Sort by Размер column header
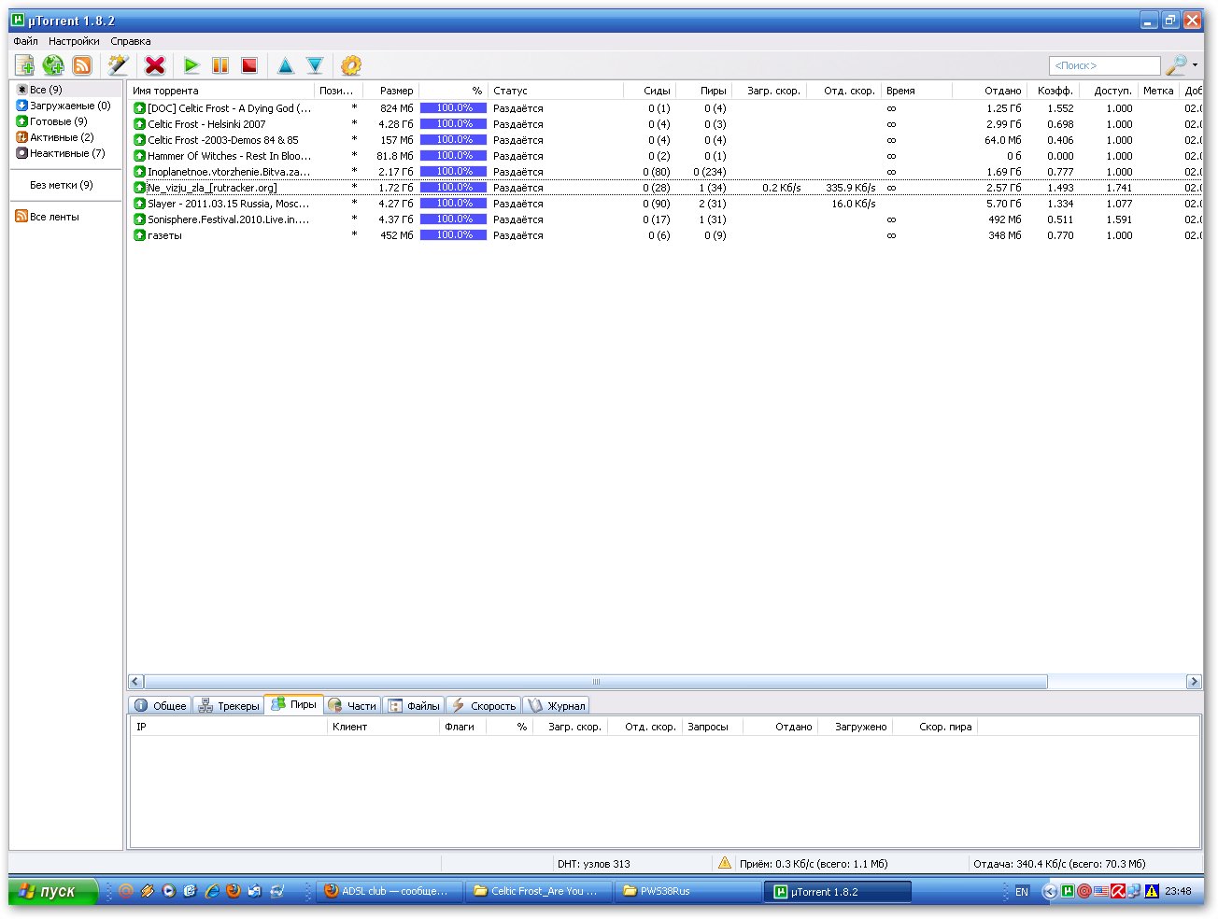The width and height of the screenshot is (1218, 919). coord(389,91)
